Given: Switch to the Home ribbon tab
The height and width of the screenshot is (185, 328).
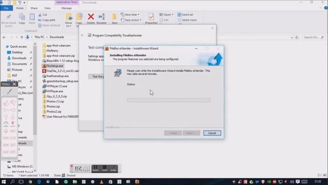Looking at the screenshot, I should tap(20, 8).
